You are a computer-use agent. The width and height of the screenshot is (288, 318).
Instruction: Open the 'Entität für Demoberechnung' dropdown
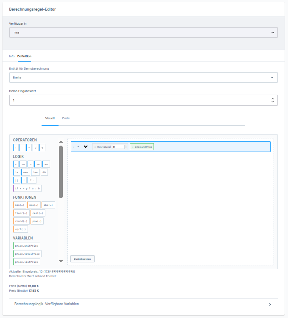(143, 77)
